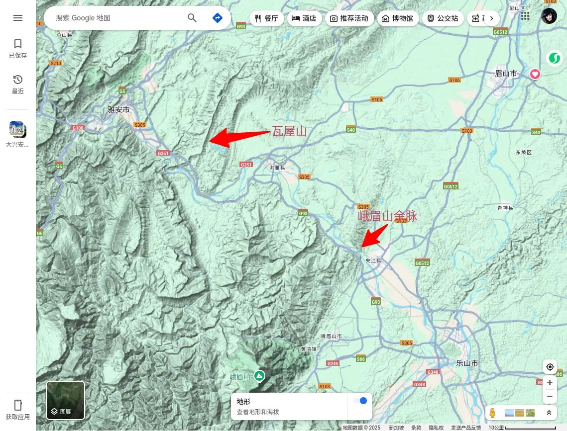Select the 博物馆 museums category chip
The image size is (567, 431).
coord(397,18)
